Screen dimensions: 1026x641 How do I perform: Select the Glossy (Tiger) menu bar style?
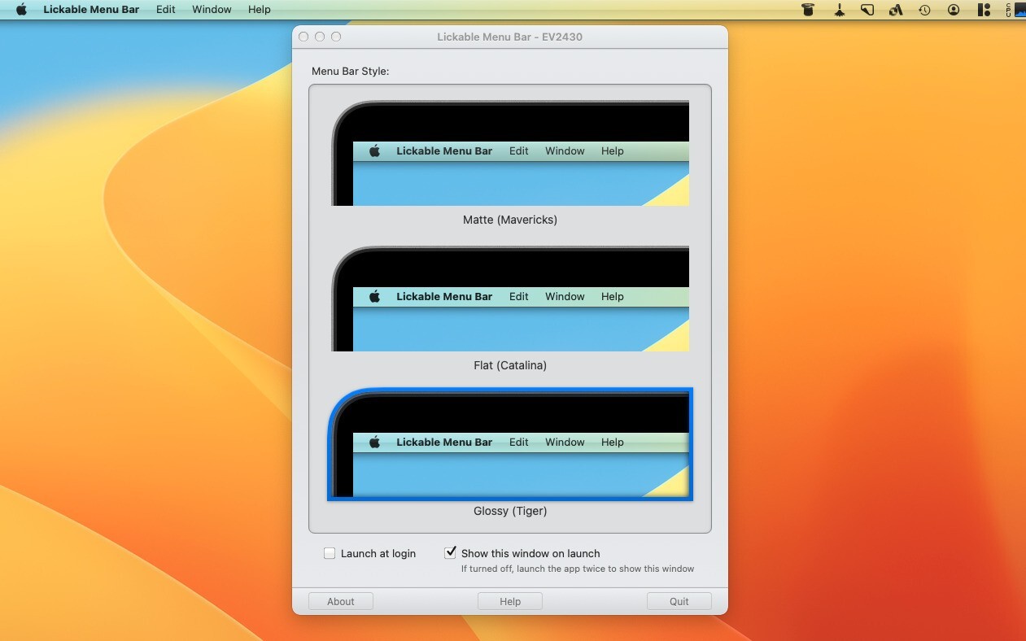click(x=510, y=444)
